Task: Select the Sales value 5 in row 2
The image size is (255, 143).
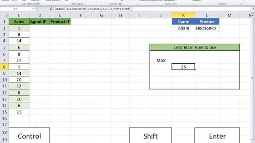Action: pyautogui.click(x=19, y=28)
